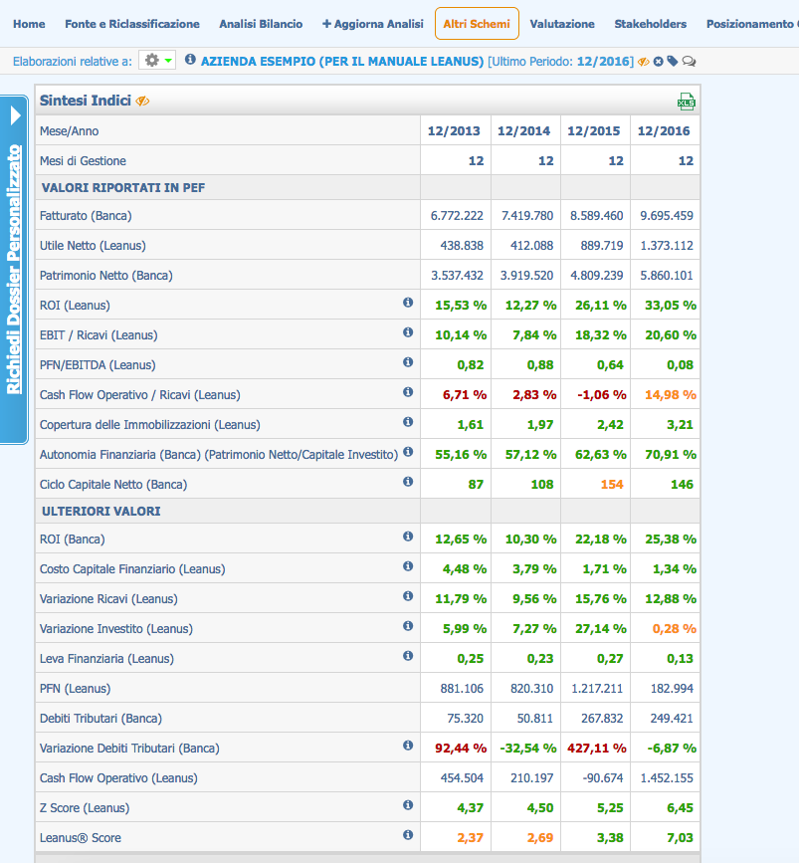Show info for Leanus Score row

pyautogui.click(x=407, y=835)
